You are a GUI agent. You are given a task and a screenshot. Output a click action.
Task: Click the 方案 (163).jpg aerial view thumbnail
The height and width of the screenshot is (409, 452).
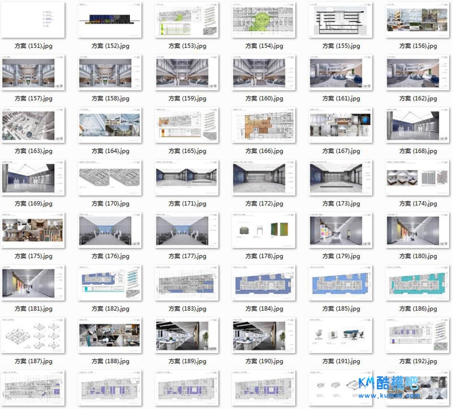tap(33, 125)
